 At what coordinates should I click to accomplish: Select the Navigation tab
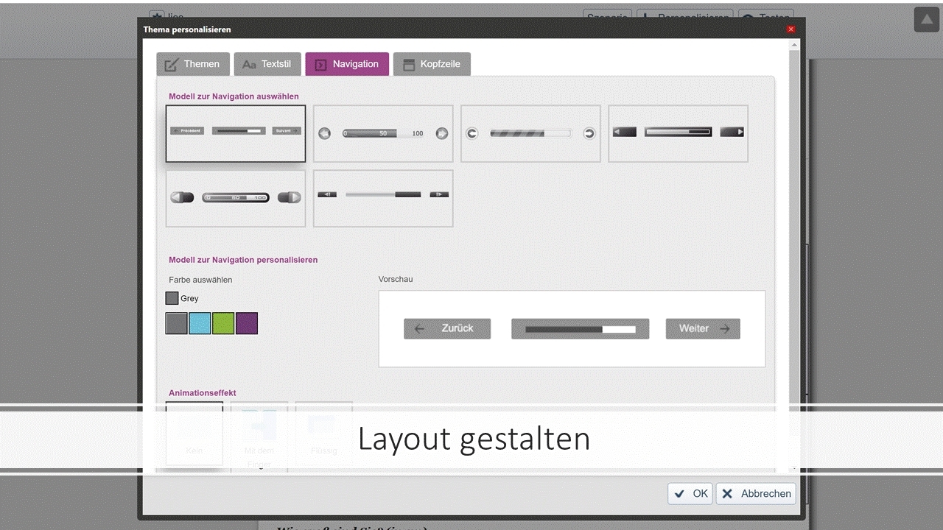347,64
